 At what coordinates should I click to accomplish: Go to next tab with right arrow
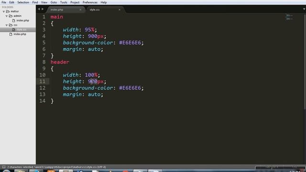43,9
